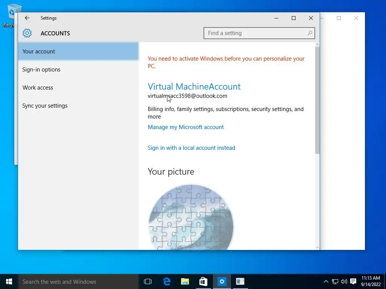Focus the Find a setting search box
The height and width of the screenshot is (289, 386).
[x=259, y=33]
